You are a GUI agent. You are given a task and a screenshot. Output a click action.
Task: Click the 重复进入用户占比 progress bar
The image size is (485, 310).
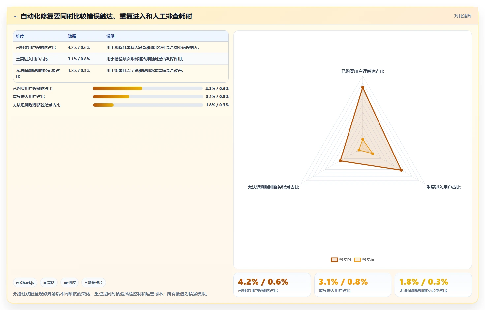[x=148, y=97]
